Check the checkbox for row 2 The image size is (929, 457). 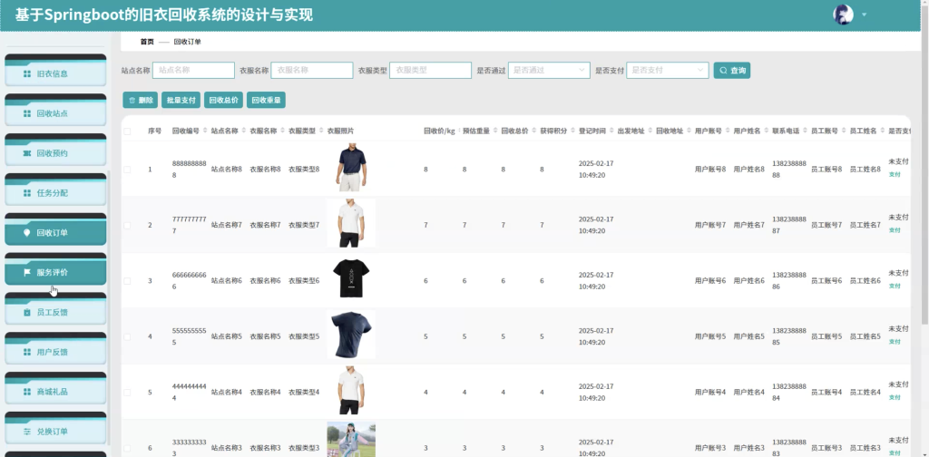tap(127, 225)
